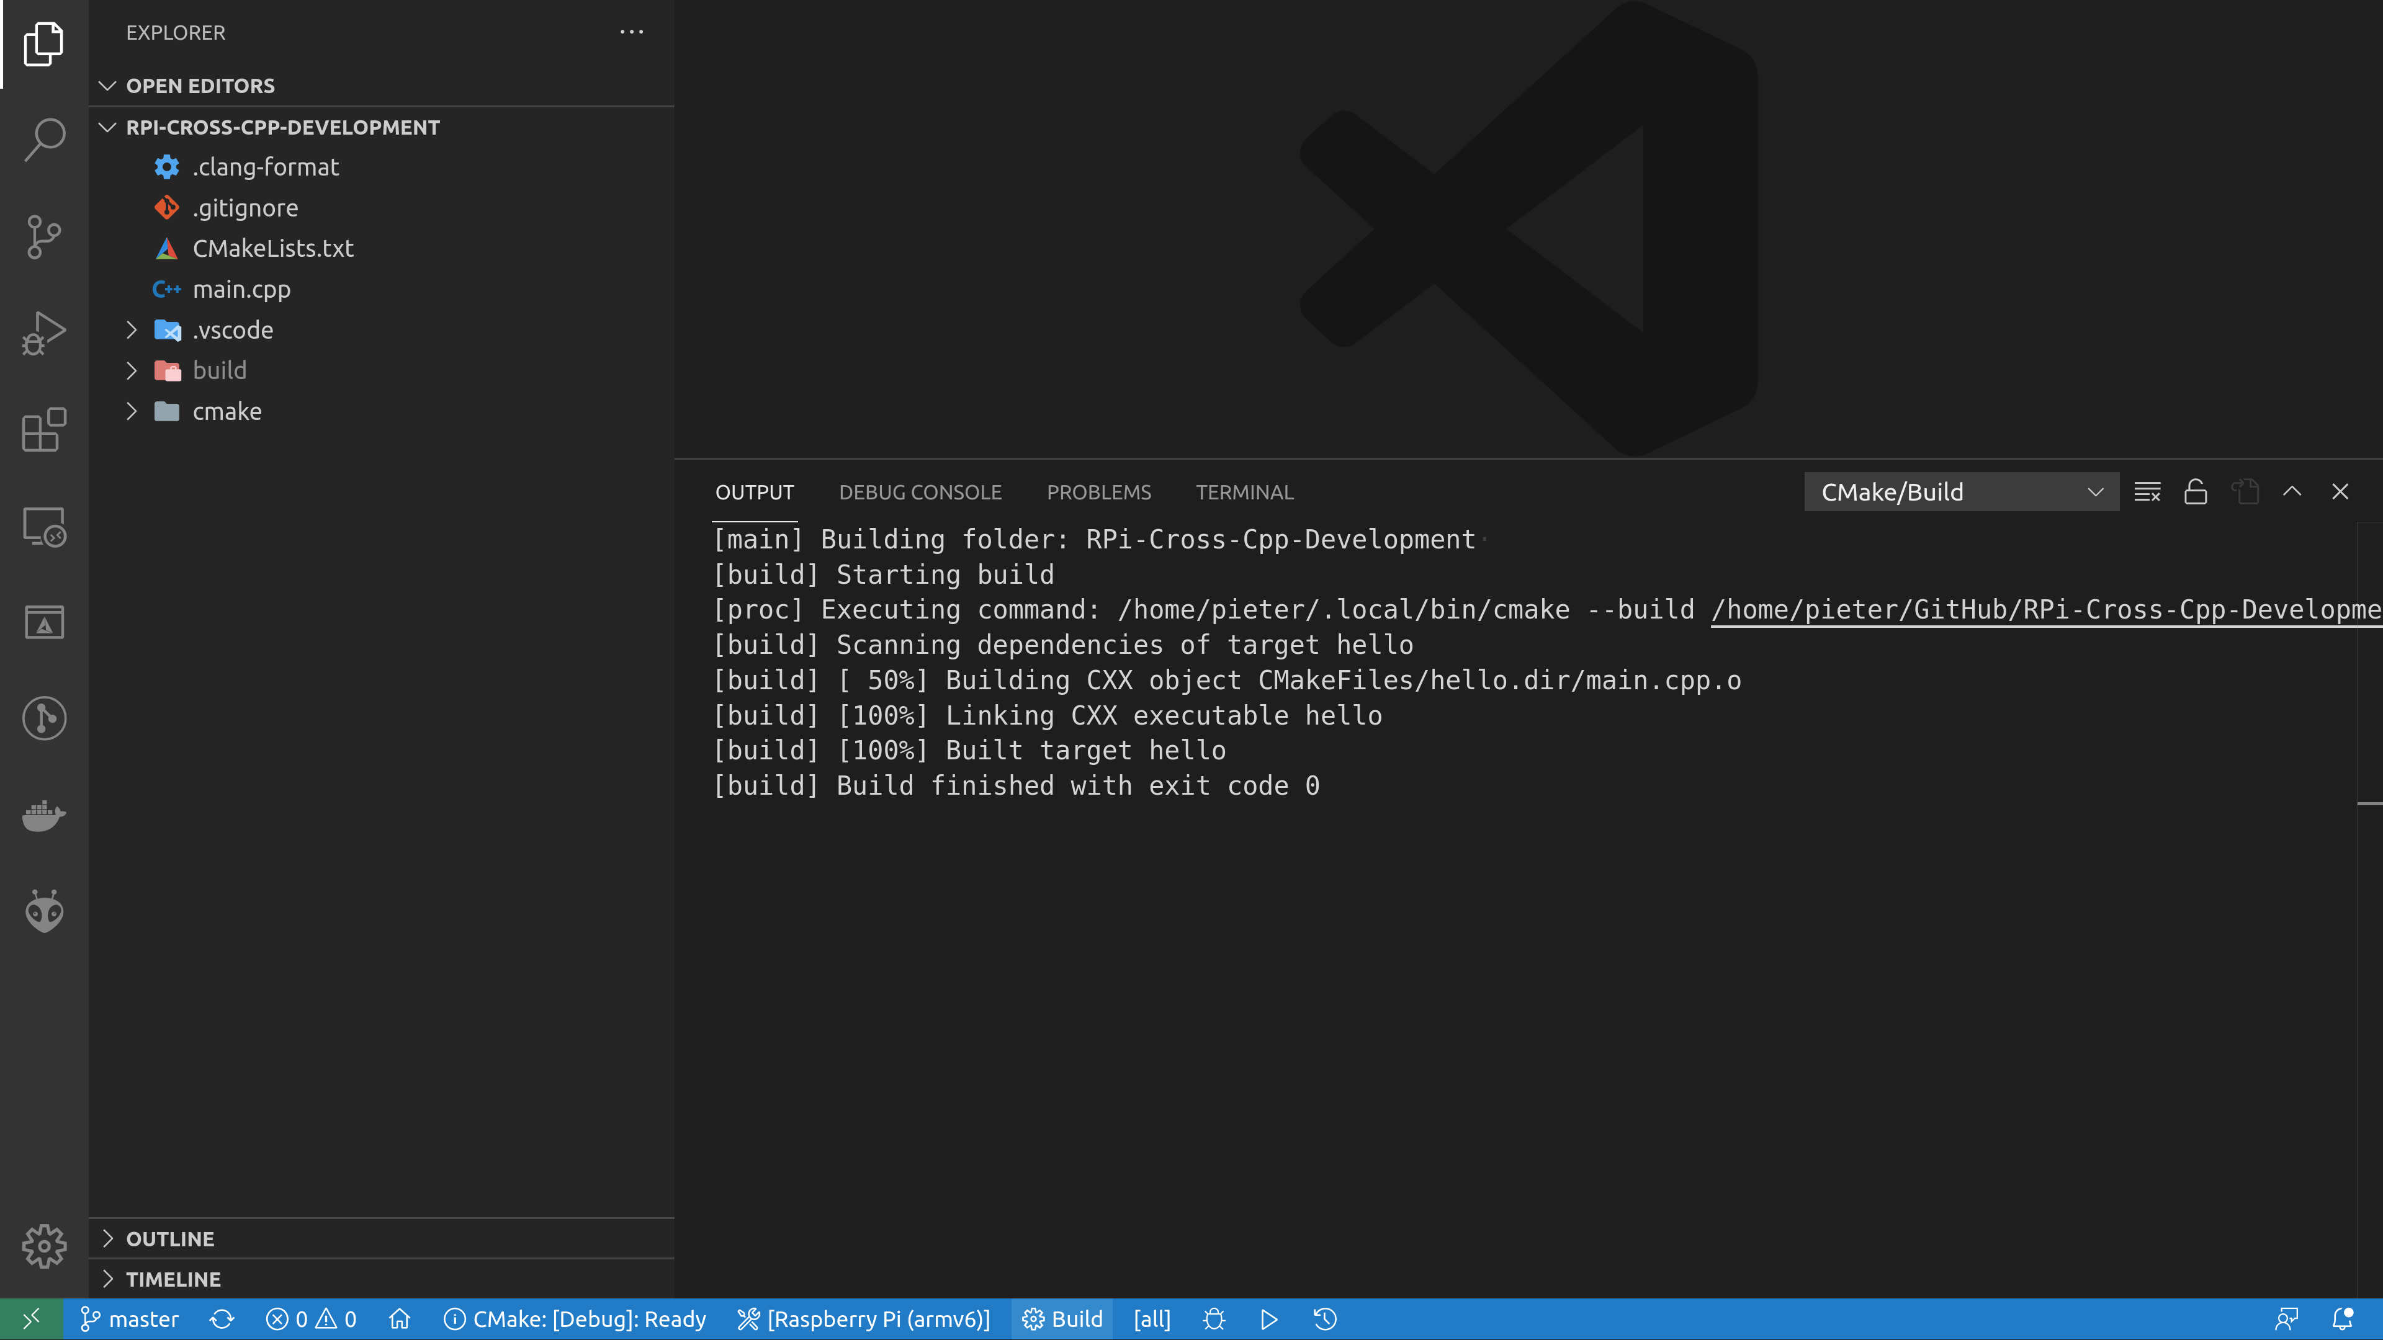This screenshot has height=1340, width=2383.
Task: Expand the OUTLINE section
Action: tap(381, 1239)
